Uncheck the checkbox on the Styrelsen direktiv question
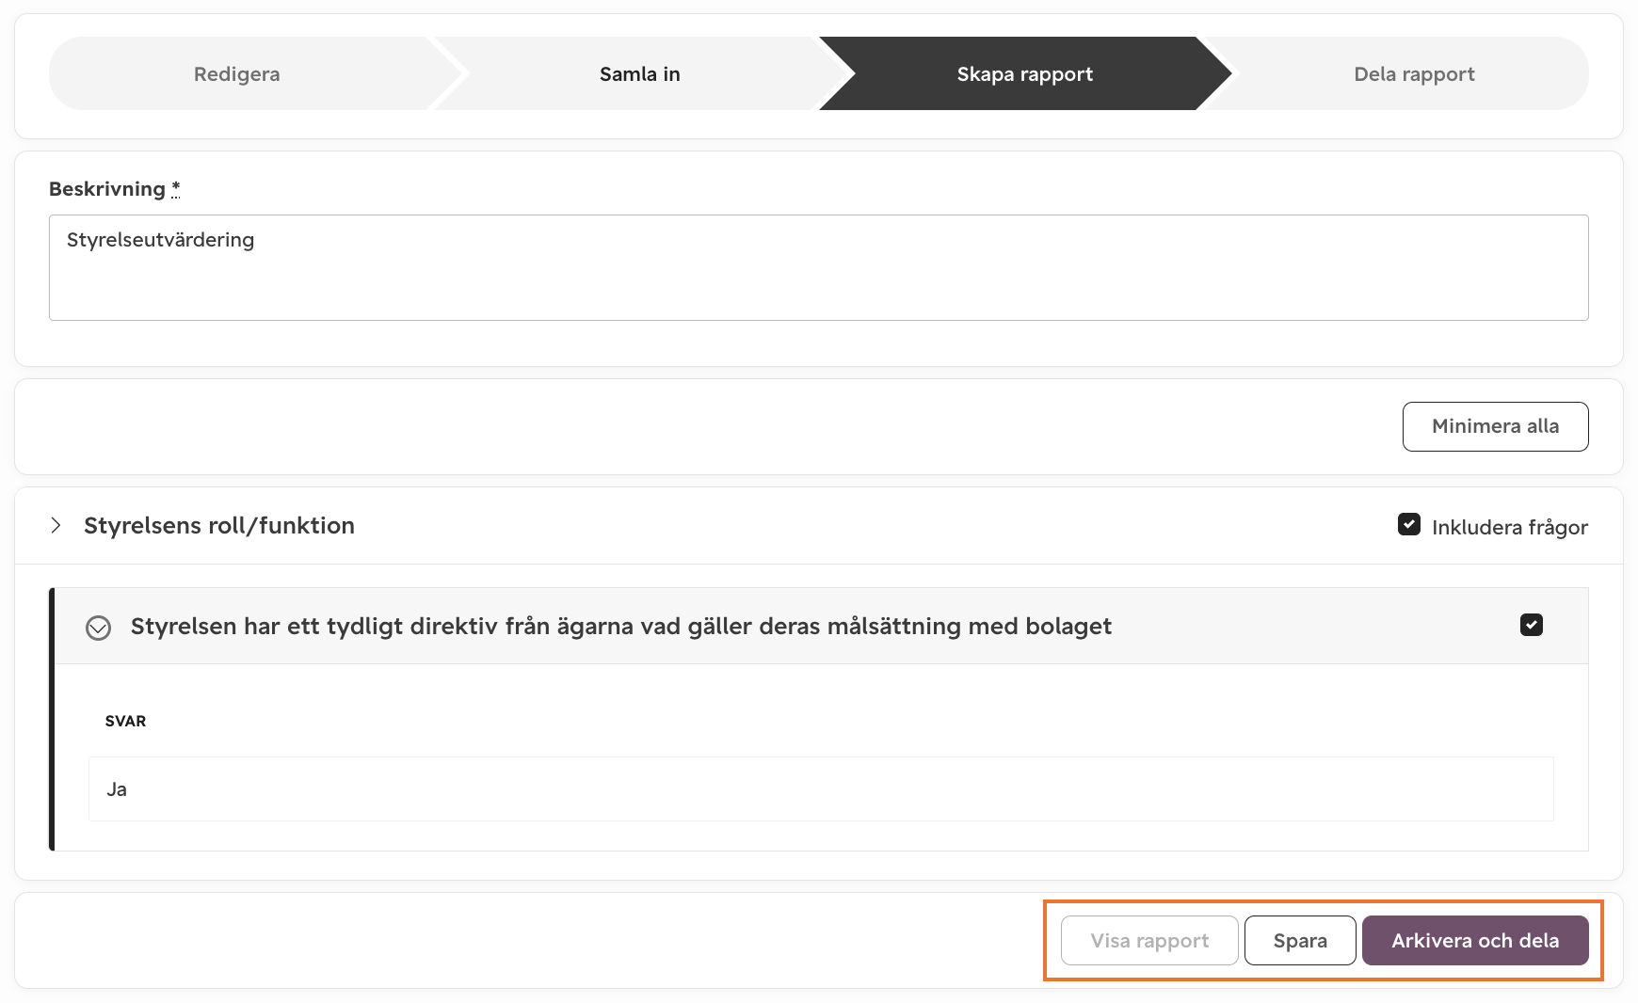The width and height of the screenshot is (1638, 1003). pyautogui.click(x=1532, y=625)
